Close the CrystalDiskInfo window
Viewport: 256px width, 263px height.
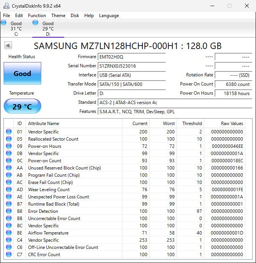click(x=247, y=6)
